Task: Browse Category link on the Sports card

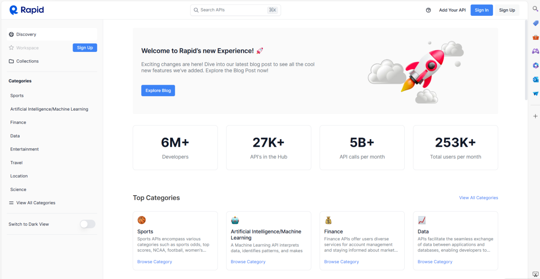Action: point(155,262)
